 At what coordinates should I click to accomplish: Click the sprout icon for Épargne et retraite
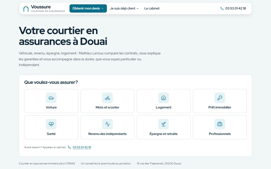(163, 124)
